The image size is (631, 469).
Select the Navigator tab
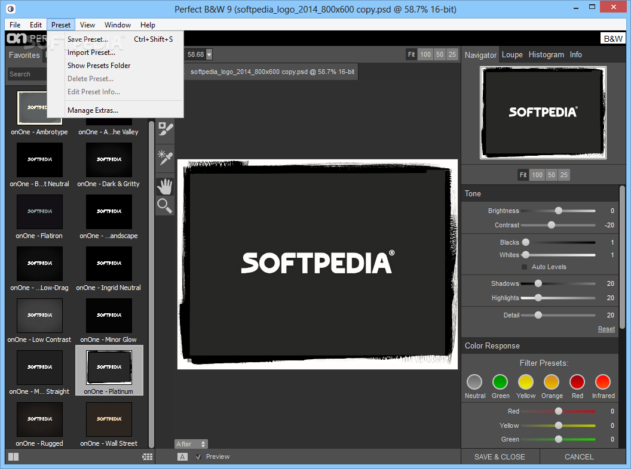[480, 55]
